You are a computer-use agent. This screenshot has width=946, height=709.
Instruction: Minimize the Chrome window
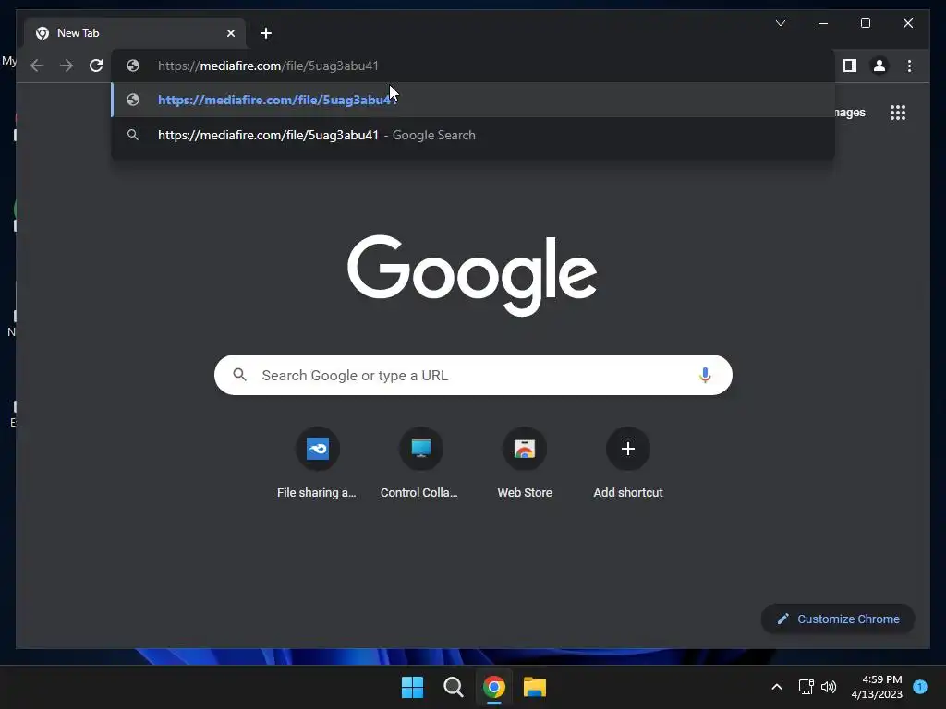pyautogui.click(x=823, y=23)
